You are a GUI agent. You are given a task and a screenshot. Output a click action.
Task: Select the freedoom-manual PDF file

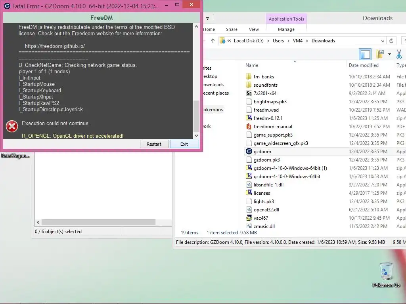(x=273, y=126)
